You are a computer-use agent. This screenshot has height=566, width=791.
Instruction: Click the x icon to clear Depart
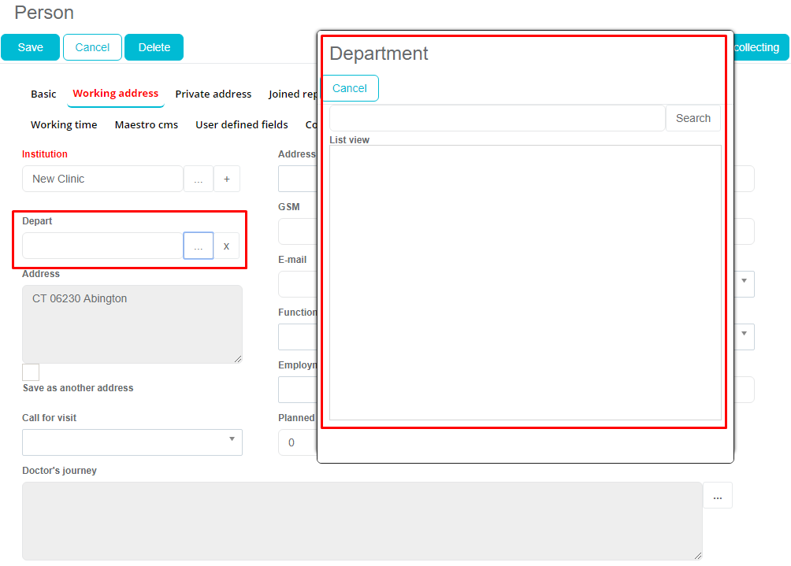point(226,246)
